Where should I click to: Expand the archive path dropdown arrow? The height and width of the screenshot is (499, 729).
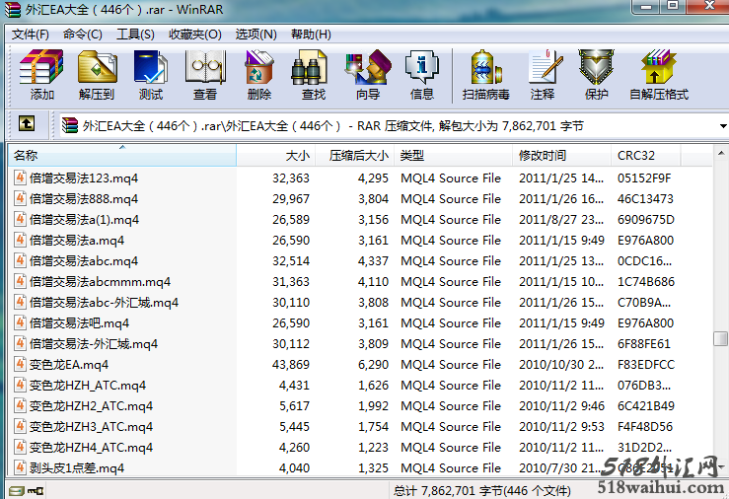click(723, 126)
